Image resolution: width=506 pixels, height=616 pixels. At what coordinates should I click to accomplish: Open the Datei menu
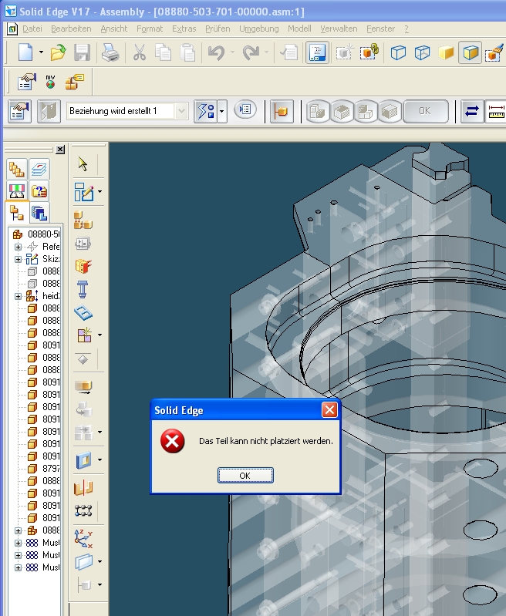[32, 29]
